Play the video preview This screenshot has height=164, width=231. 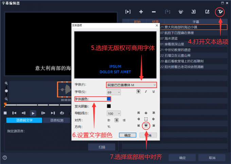[33, 113]
